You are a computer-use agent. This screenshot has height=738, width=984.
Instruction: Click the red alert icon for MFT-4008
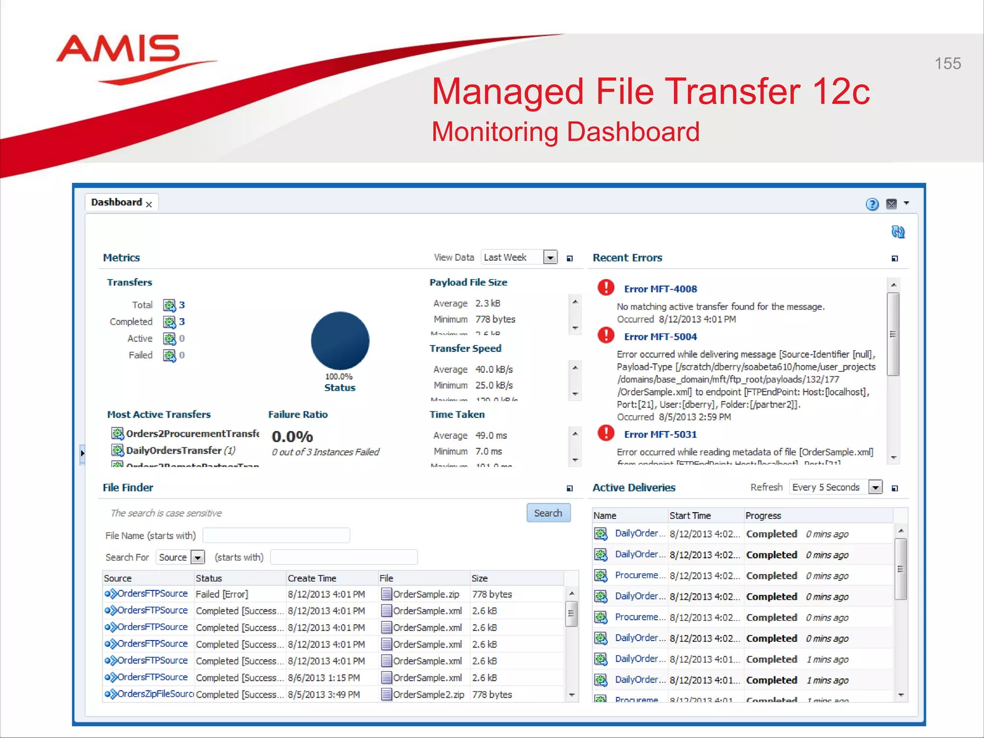point(606,287)
